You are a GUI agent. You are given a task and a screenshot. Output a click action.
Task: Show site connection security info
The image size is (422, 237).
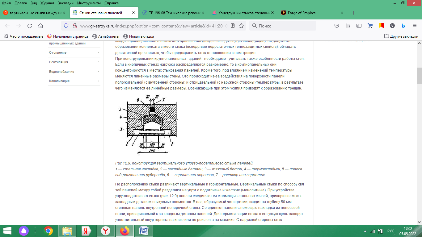point(74,26)
